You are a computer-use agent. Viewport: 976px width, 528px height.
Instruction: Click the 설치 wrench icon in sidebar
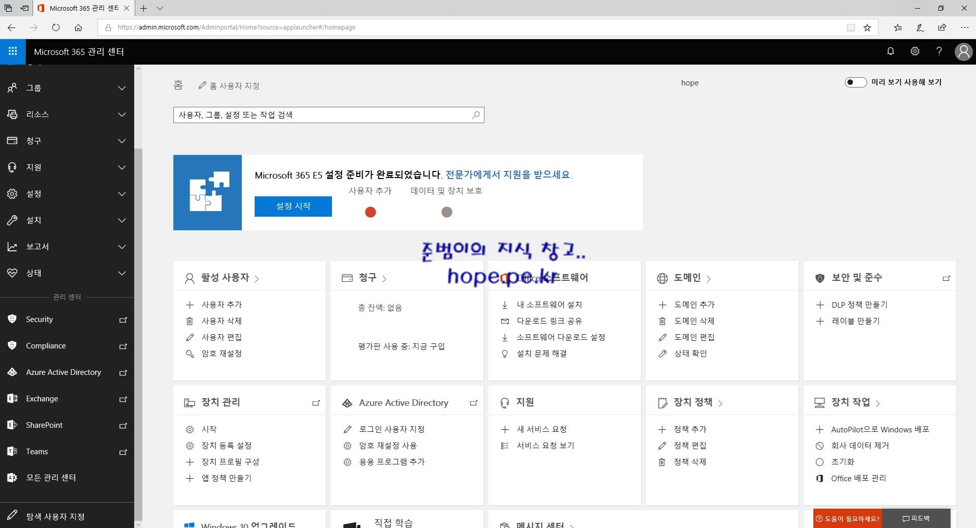tap(12, 220)
